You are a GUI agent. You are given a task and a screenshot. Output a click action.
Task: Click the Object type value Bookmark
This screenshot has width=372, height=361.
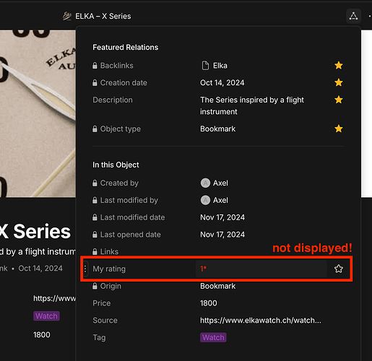coord(217,129)
